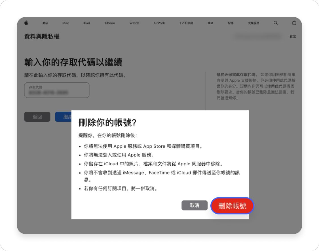Viewport: 319px width, 251px height.
Task: Confirm with red 刪除帳號 button
Action: (x=232, y=206)
